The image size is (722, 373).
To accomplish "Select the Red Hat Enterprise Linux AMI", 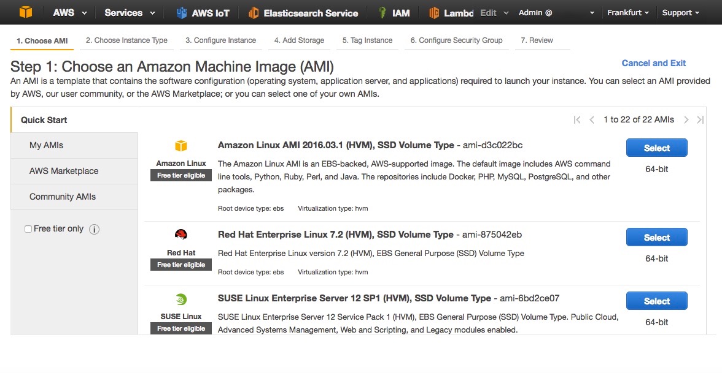I will click(x=657, y=237).
